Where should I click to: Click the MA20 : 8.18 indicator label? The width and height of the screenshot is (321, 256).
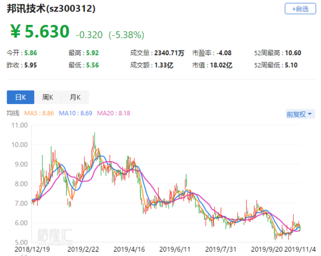[x=113, y=113]
